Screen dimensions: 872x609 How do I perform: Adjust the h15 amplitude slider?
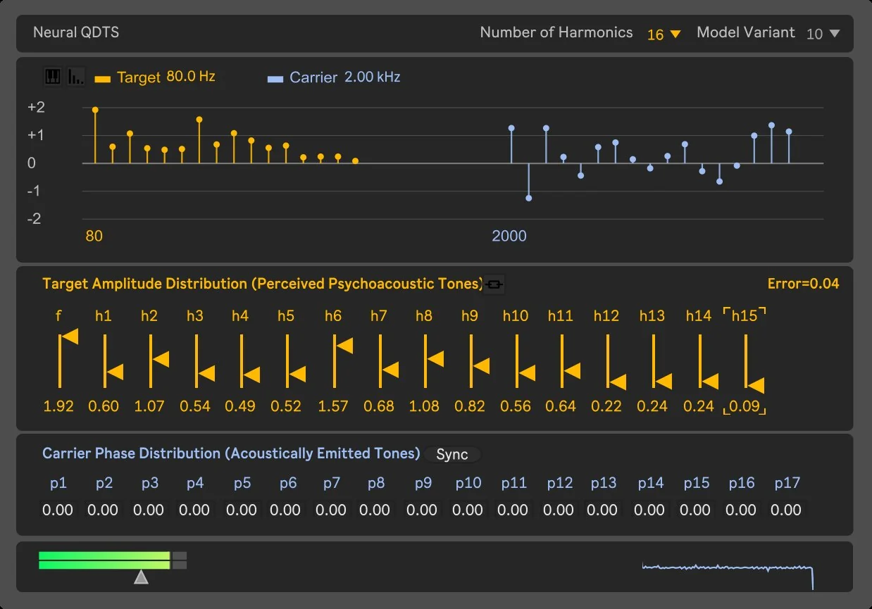pyautogui.click(x=754, y=363)
